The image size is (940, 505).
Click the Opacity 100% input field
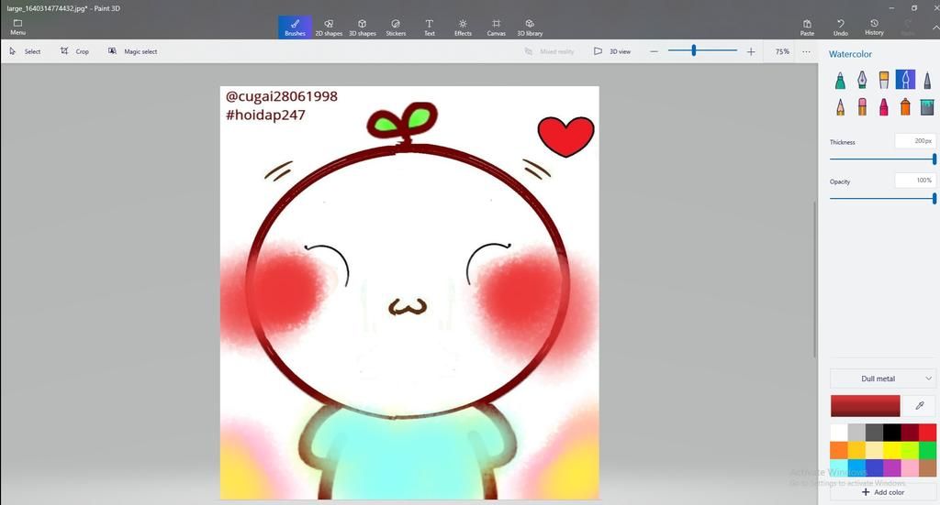[915, 181]
